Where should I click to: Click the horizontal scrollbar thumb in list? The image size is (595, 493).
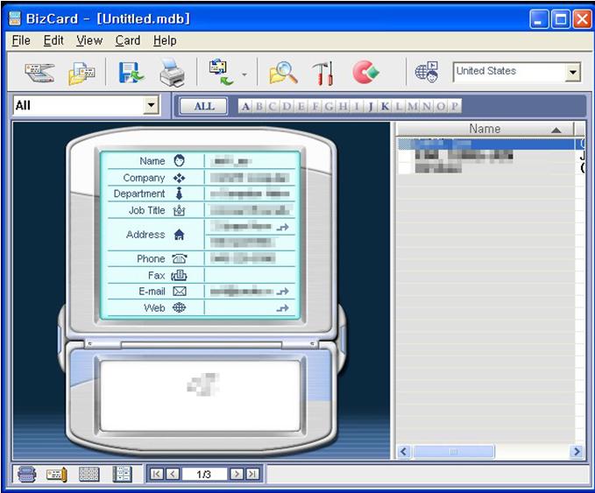[454, 452]
